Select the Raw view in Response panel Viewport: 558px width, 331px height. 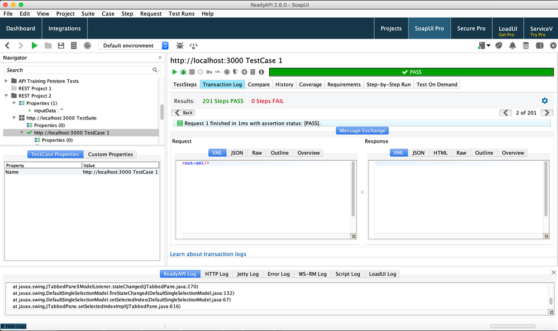(x=461, y=153)
